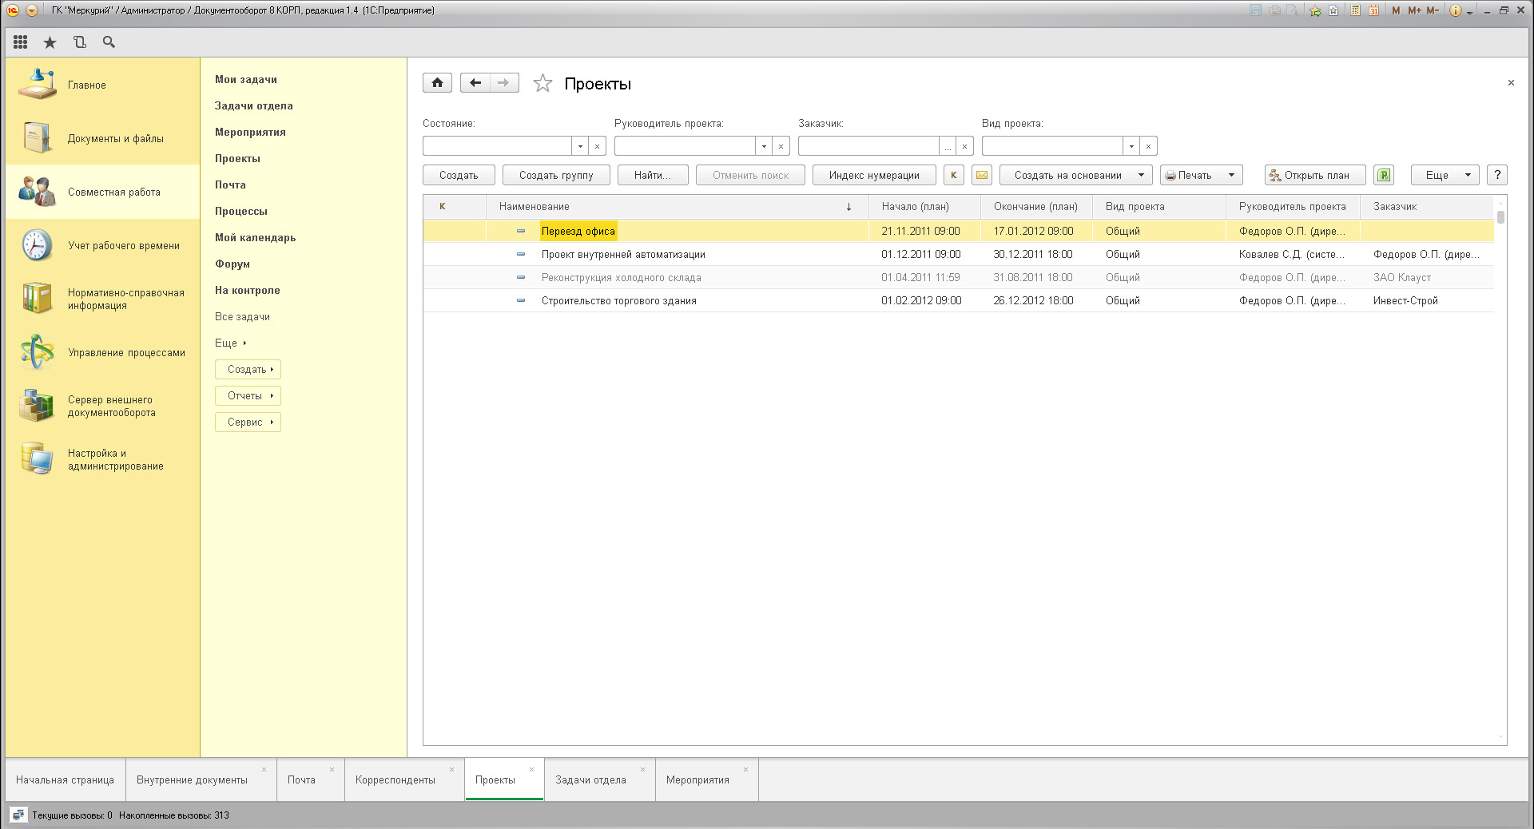Click the favorites page icon in title bar
Image resolution: width=1534 pixels, height=829 pixels.
(1333, 10)
